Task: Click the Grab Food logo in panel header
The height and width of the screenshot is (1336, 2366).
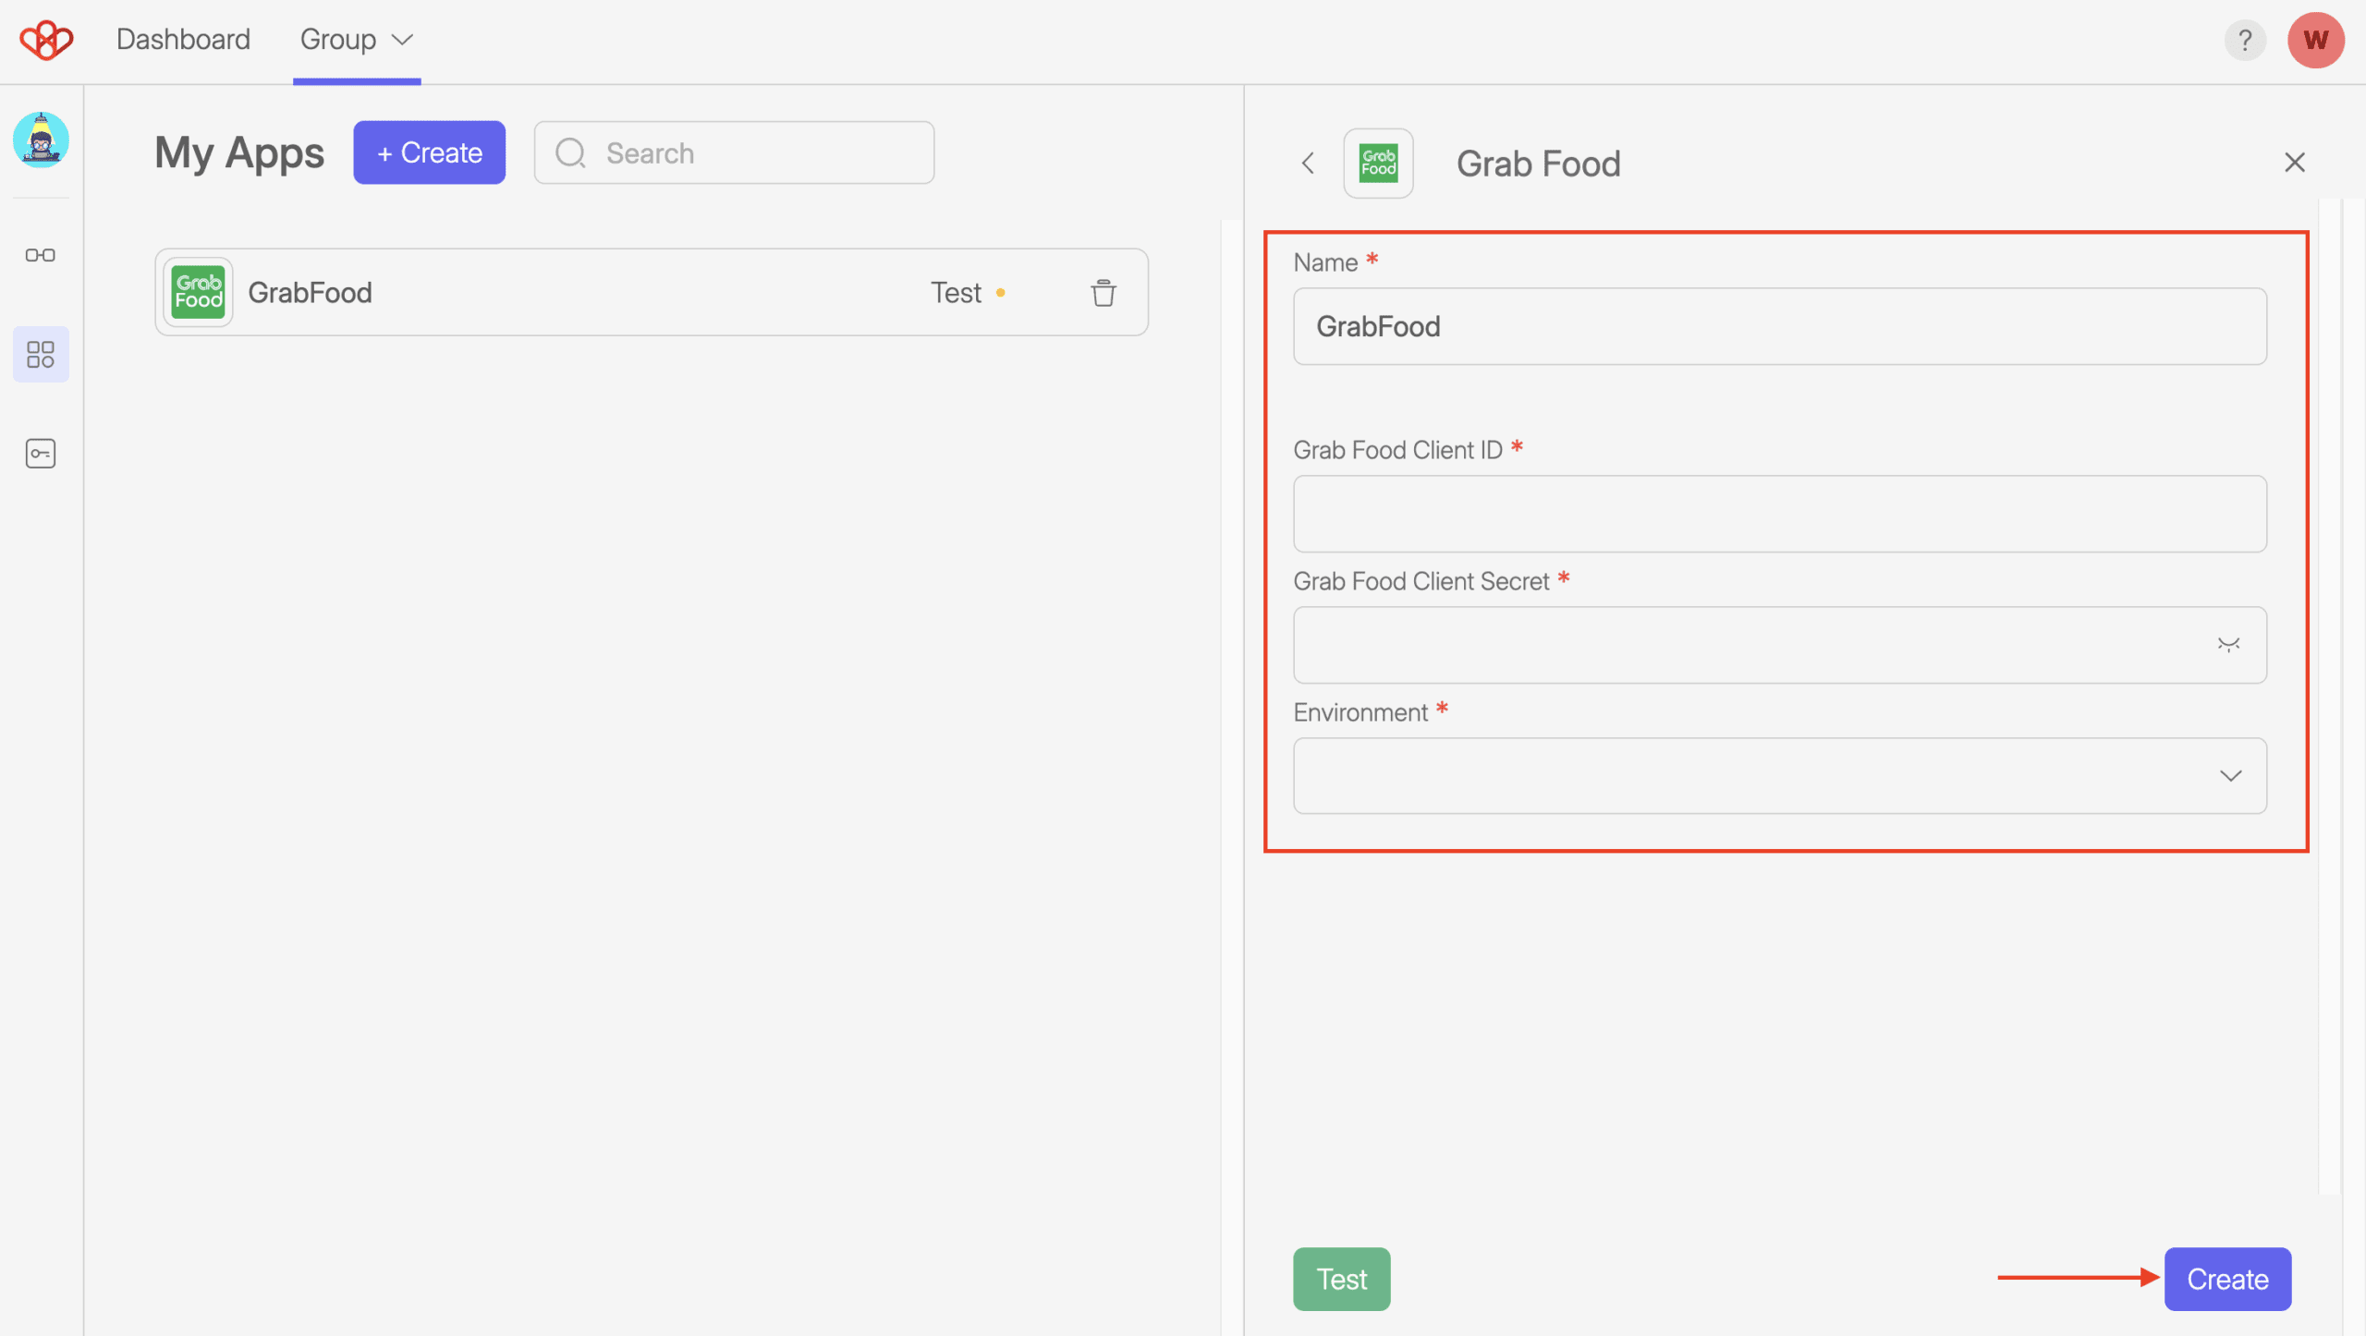Action: [x=1378, y=164]
